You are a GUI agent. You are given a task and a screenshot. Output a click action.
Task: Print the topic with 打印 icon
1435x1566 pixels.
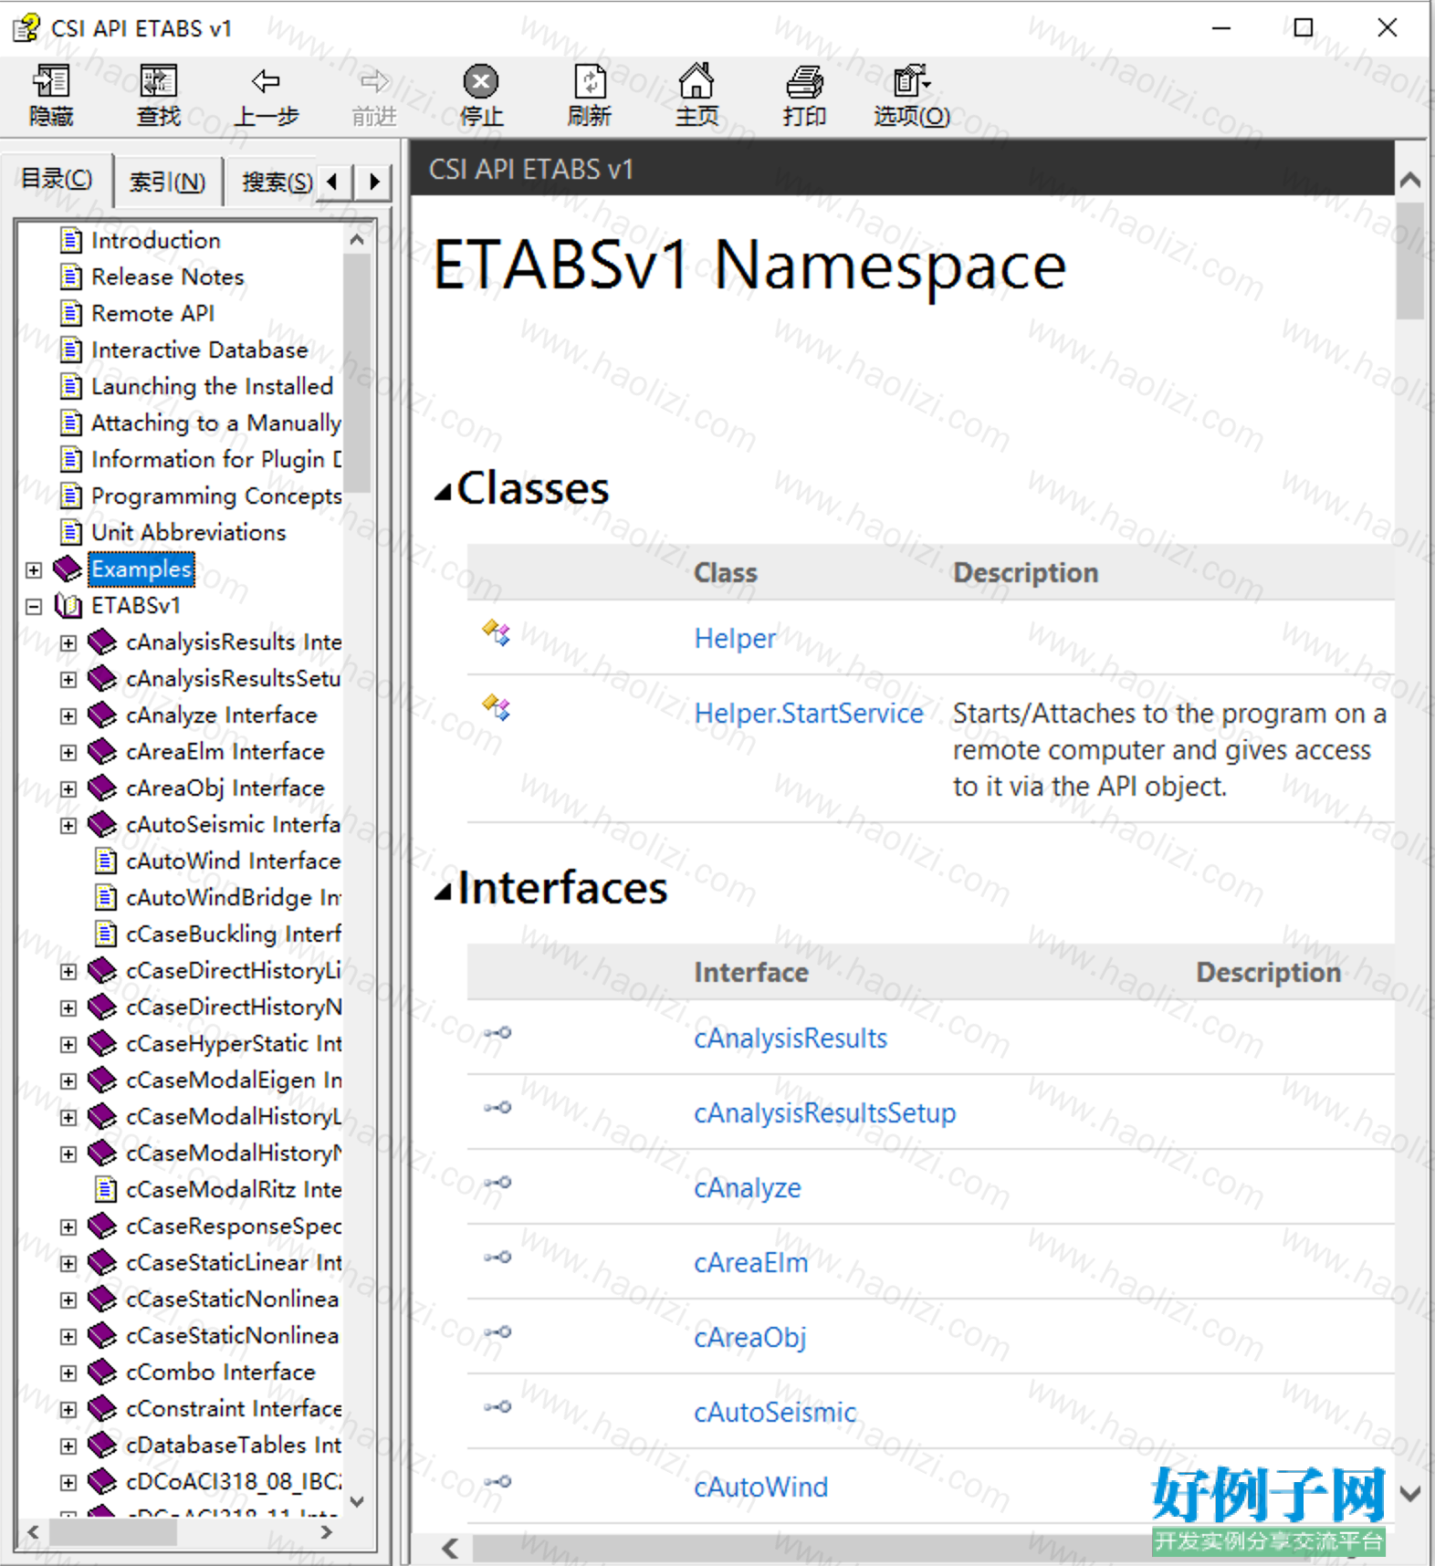click(804, 81)
